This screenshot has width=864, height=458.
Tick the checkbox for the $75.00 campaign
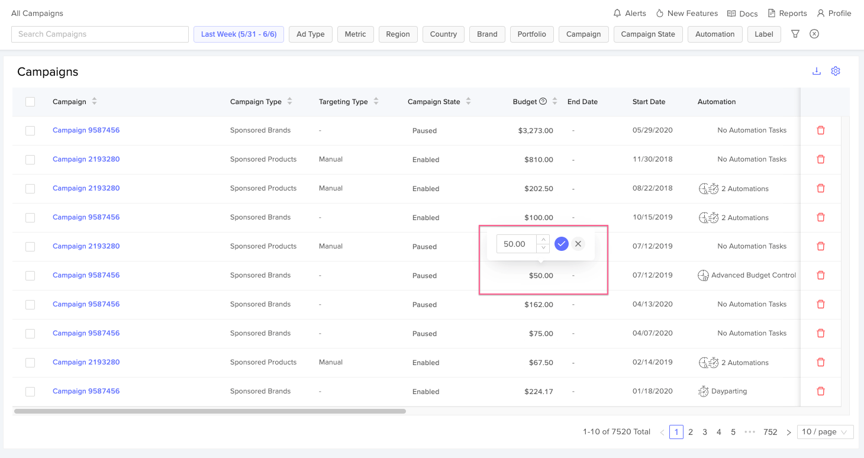pyautogui.click(x=30, y=334)
